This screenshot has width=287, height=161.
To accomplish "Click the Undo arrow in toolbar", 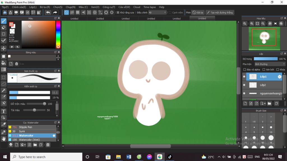I will pyautogui.click(x=48, y=12).
